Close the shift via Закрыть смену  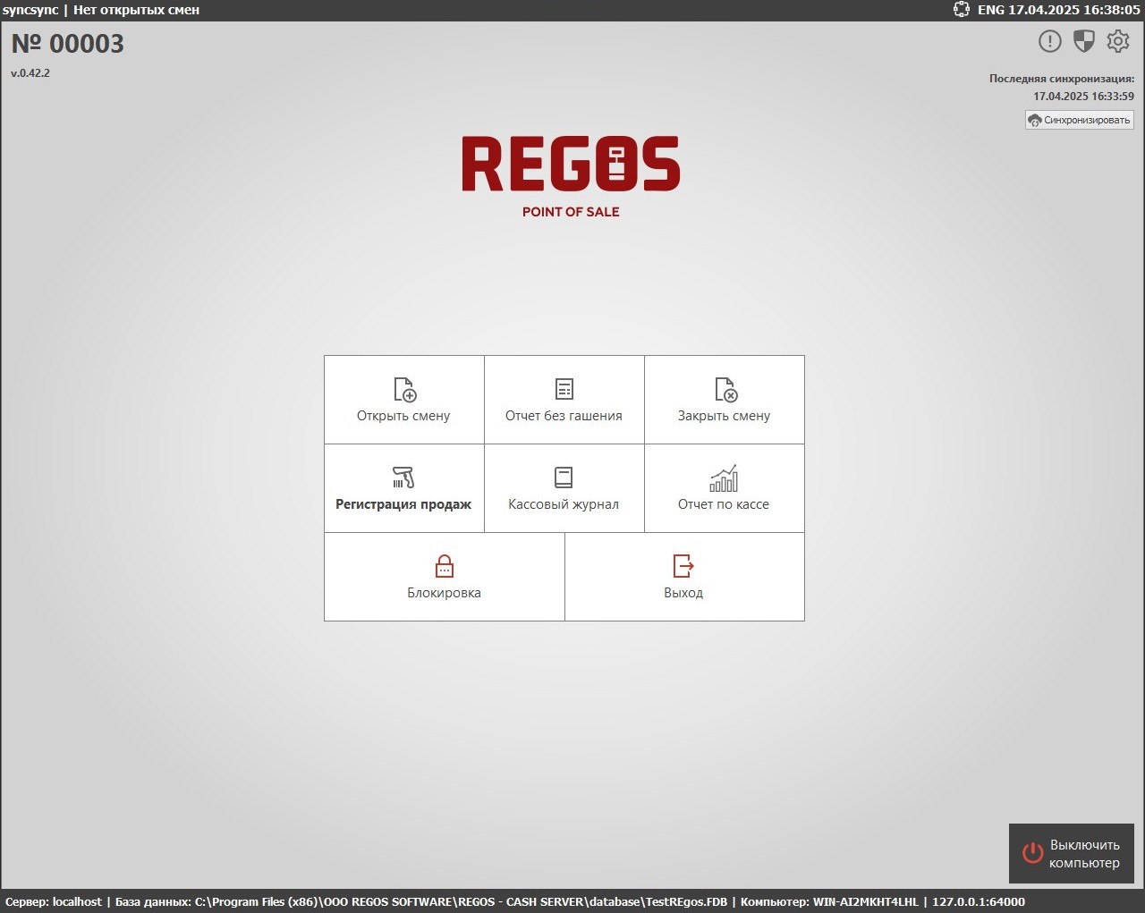(x=724, y=400)
